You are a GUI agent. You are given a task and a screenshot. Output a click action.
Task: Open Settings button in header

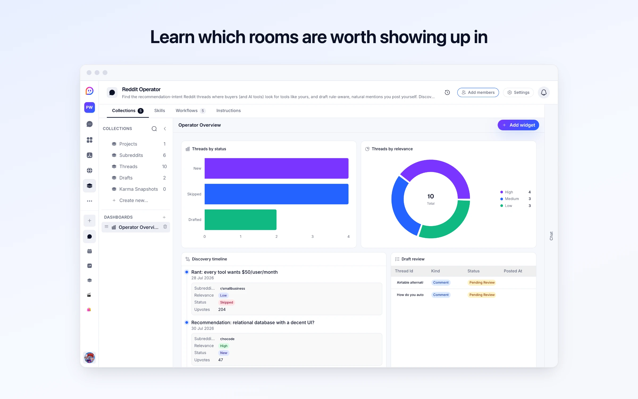tap(518, 92)
